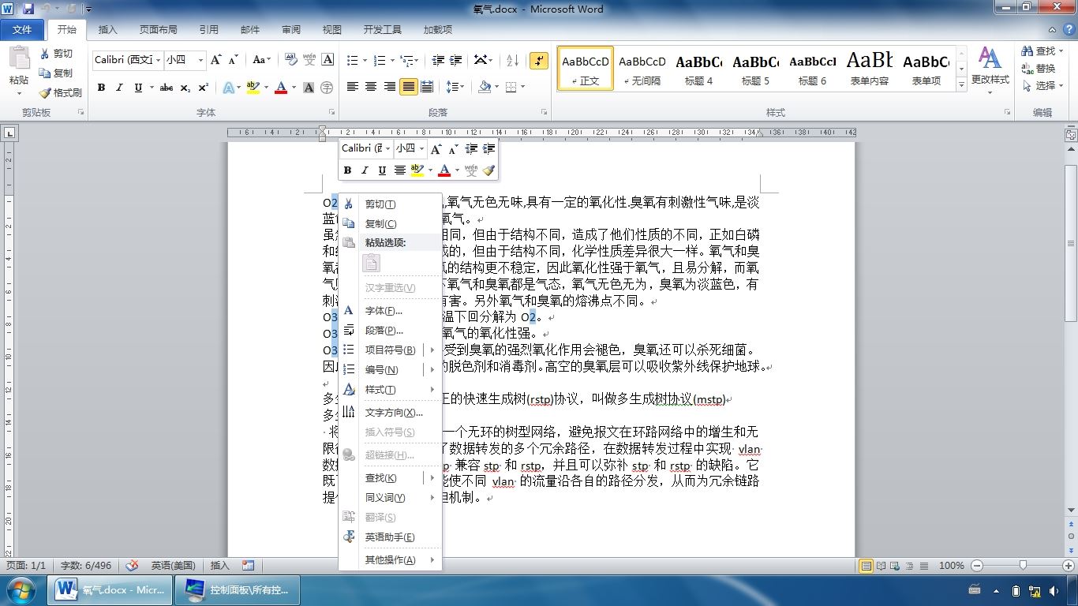Click the Character Shading icon in ribbon
This screenshot has height=606, width=1078.
click(x=309, y=88)
